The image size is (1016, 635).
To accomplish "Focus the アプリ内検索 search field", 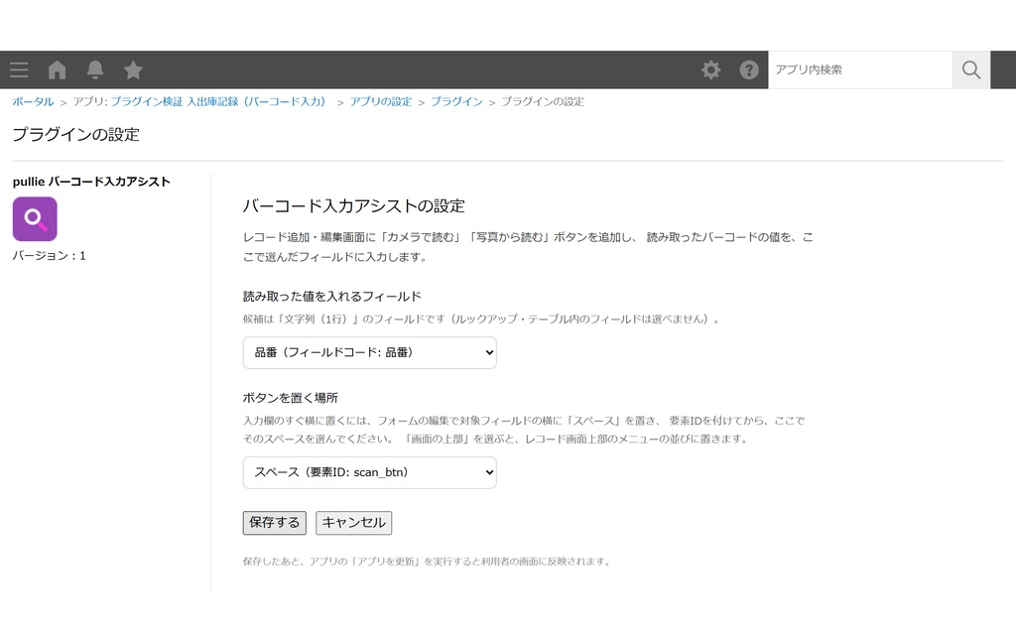I will click(x=860, y=70).
